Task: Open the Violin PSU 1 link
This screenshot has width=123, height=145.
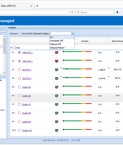Action: 27,53
